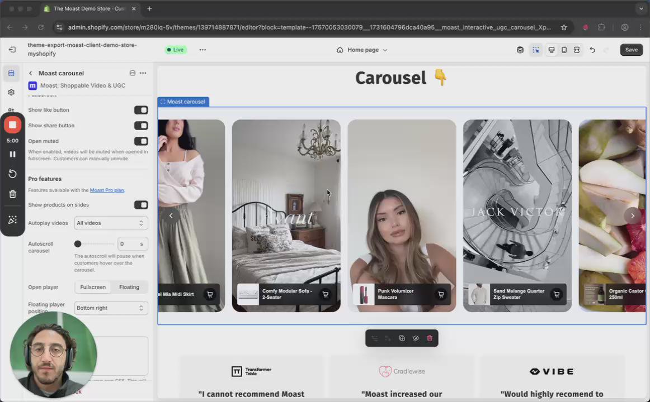Screen dimensions: 650x402
Task: Add Punk Volumizer Mascara to cart
Action: tap(441, 294)
